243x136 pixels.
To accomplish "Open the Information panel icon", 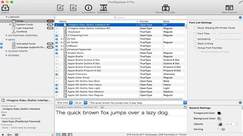I will [x=88, y=9].
